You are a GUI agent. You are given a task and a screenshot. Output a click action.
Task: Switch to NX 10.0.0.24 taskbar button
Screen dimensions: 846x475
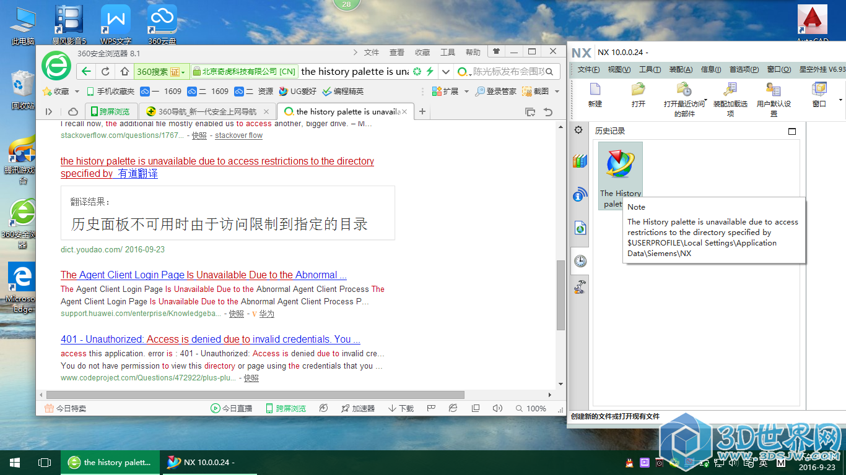point(209,462)
